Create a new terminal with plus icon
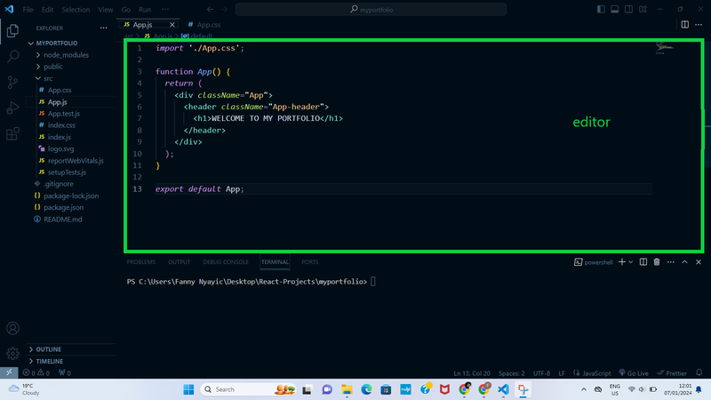This screenshot has width=711, height=400. point(621,262)
